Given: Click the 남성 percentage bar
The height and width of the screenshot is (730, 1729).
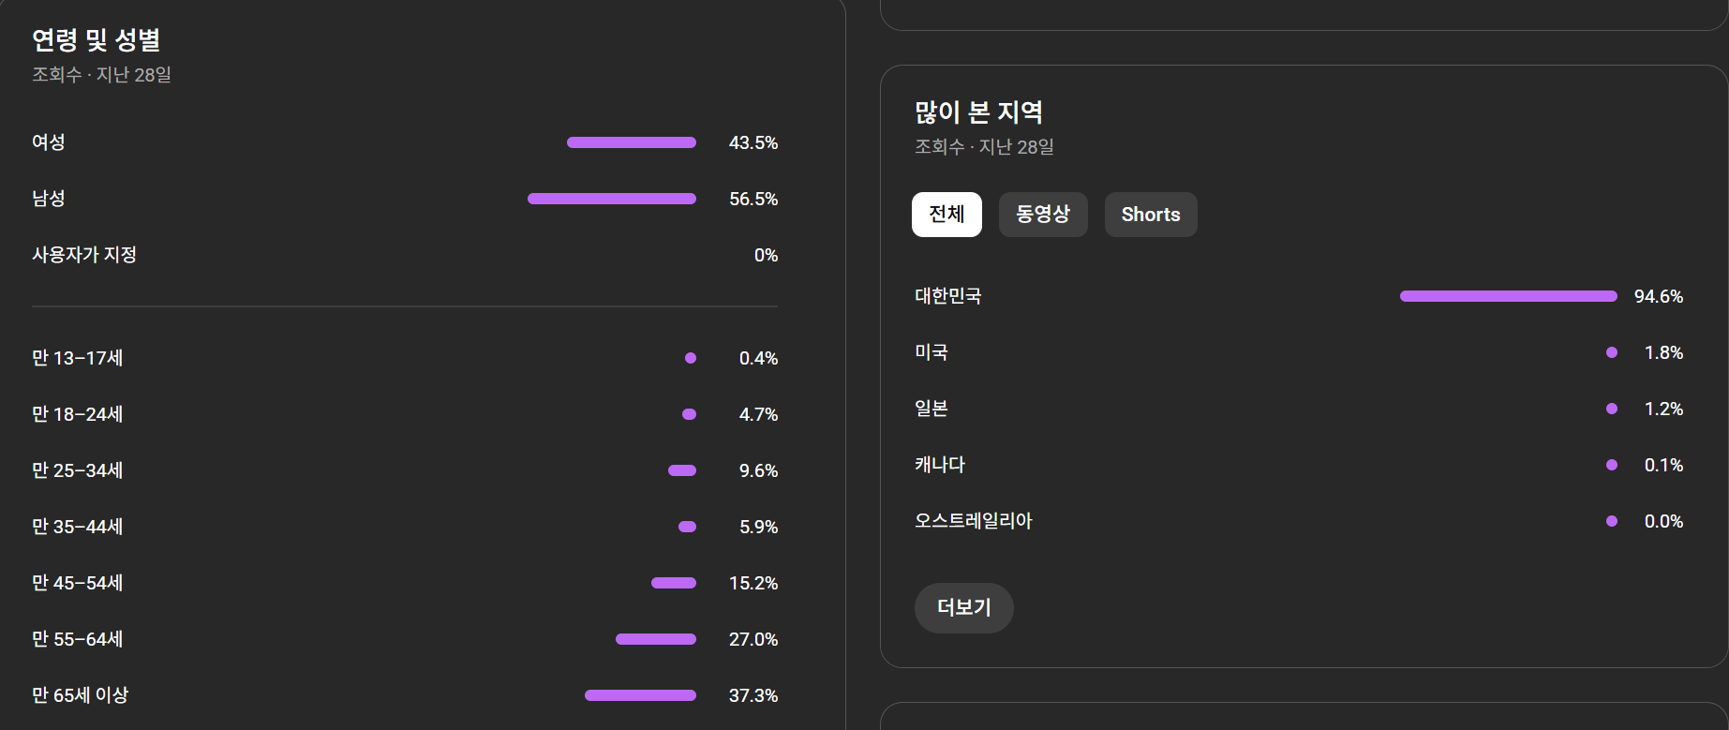Looking at the screenshot, I should (612, 199).
